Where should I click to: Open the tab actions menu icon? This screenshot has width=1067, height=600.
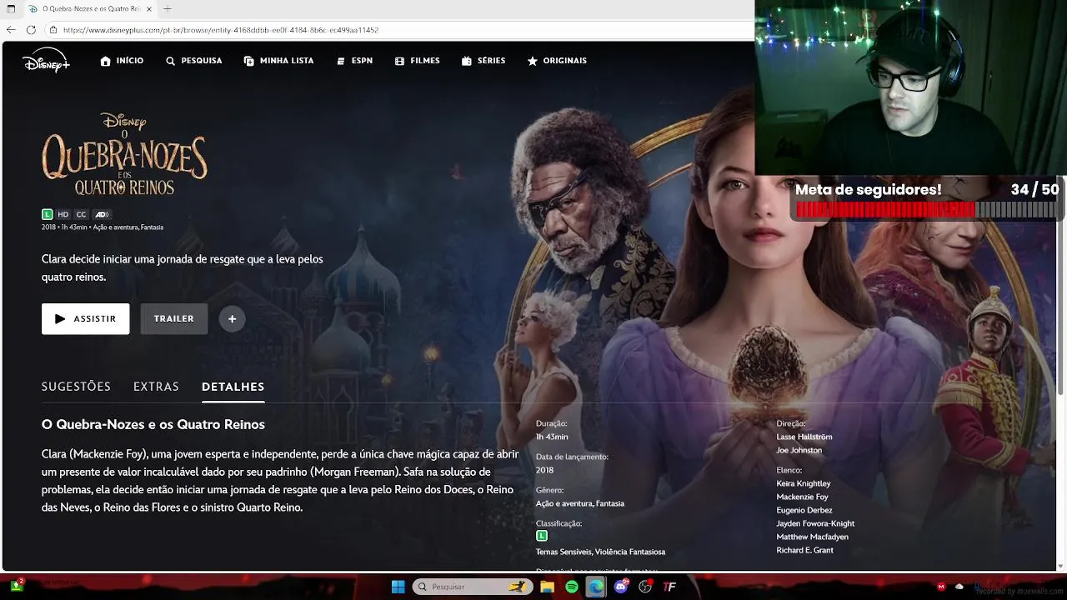11,8
